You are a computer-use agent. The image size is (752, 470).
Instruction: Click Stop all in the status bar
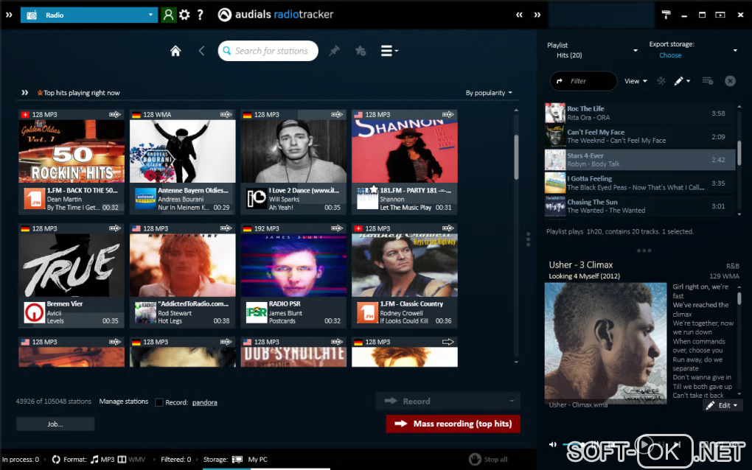(488, 460)
